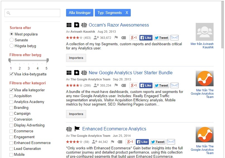The height and width of the screenshot is (158, 225).
Task: Open the Enhanced Ecommerce Analytics title link
Action: coord(114,129)
